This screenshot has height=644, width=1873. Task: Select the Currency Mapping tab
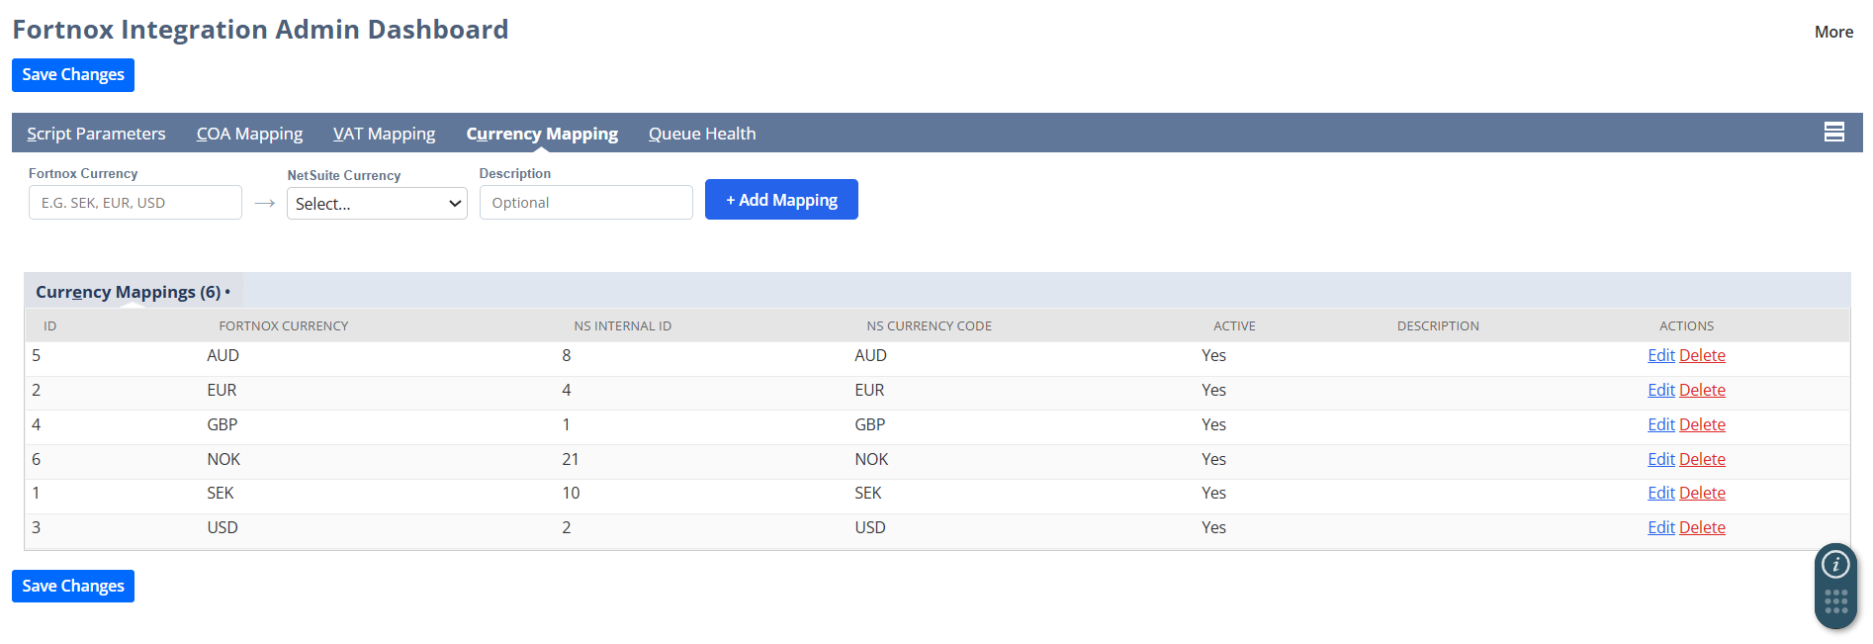coord(542,134)
